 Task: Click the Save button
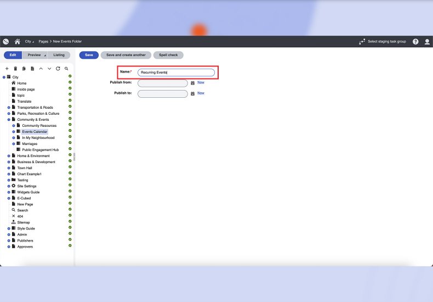click(x=89, y=55)
